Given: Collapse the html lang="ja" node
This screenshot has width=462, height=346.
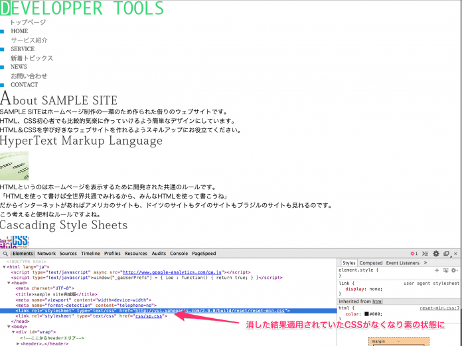Looking at the screenshot, I should click(x=4, y=267).
